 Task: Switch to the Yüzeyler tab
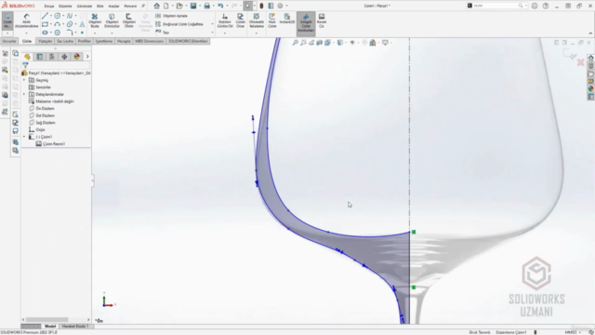pyautogui.click(x=45, y=41)
